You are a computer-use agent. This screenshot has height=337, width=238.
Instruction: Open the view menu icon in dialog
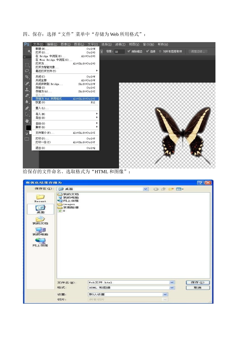click(x=180, y=189)
